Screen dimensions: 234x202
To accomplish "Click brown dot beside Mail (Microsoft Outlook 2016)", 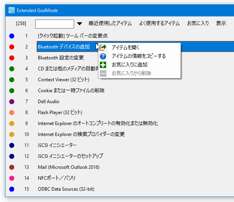I will (x=12, y=167).
